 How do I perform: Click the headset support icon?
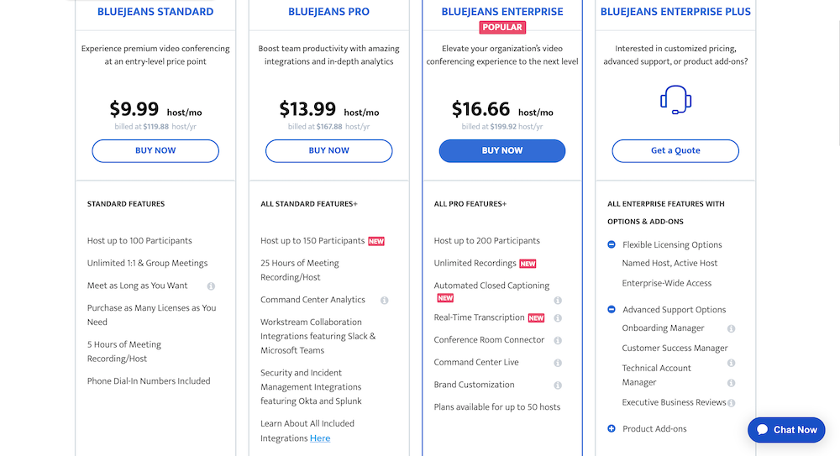(x=675, y=99)
